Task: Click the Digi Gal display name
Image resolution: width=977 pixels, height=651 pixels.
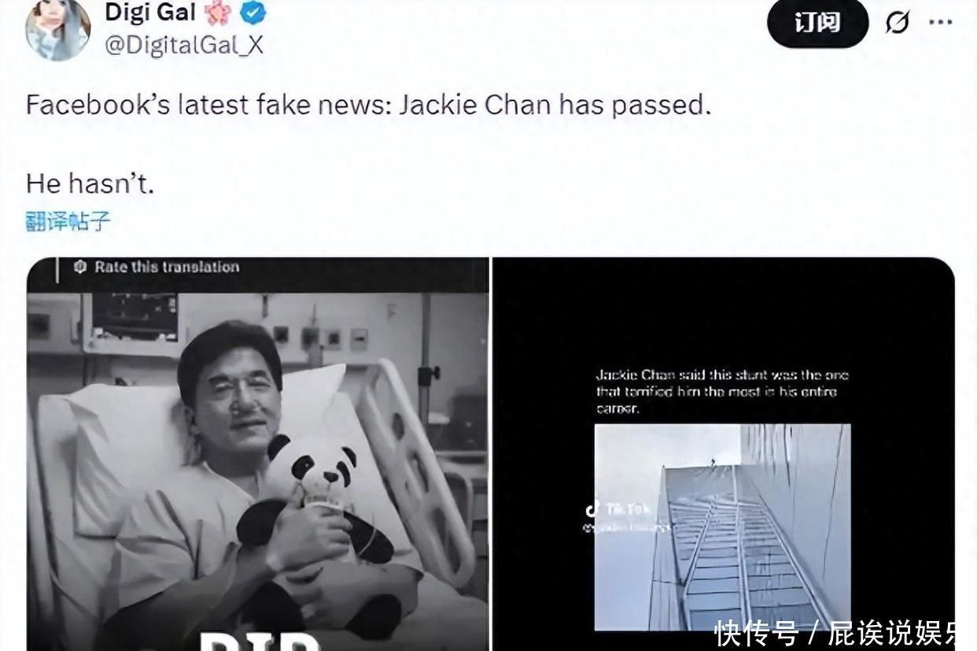Action: 150,12
